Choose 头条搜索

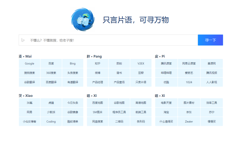pyautogui.click(x=73, y=73)
